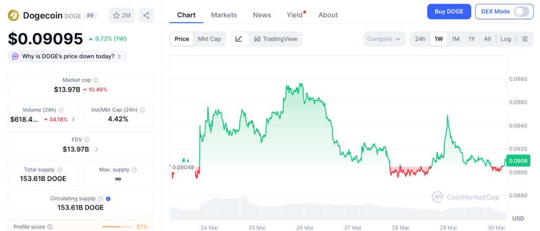Select the line chart type icon
540x231 pixels.
tap(239, 39)
